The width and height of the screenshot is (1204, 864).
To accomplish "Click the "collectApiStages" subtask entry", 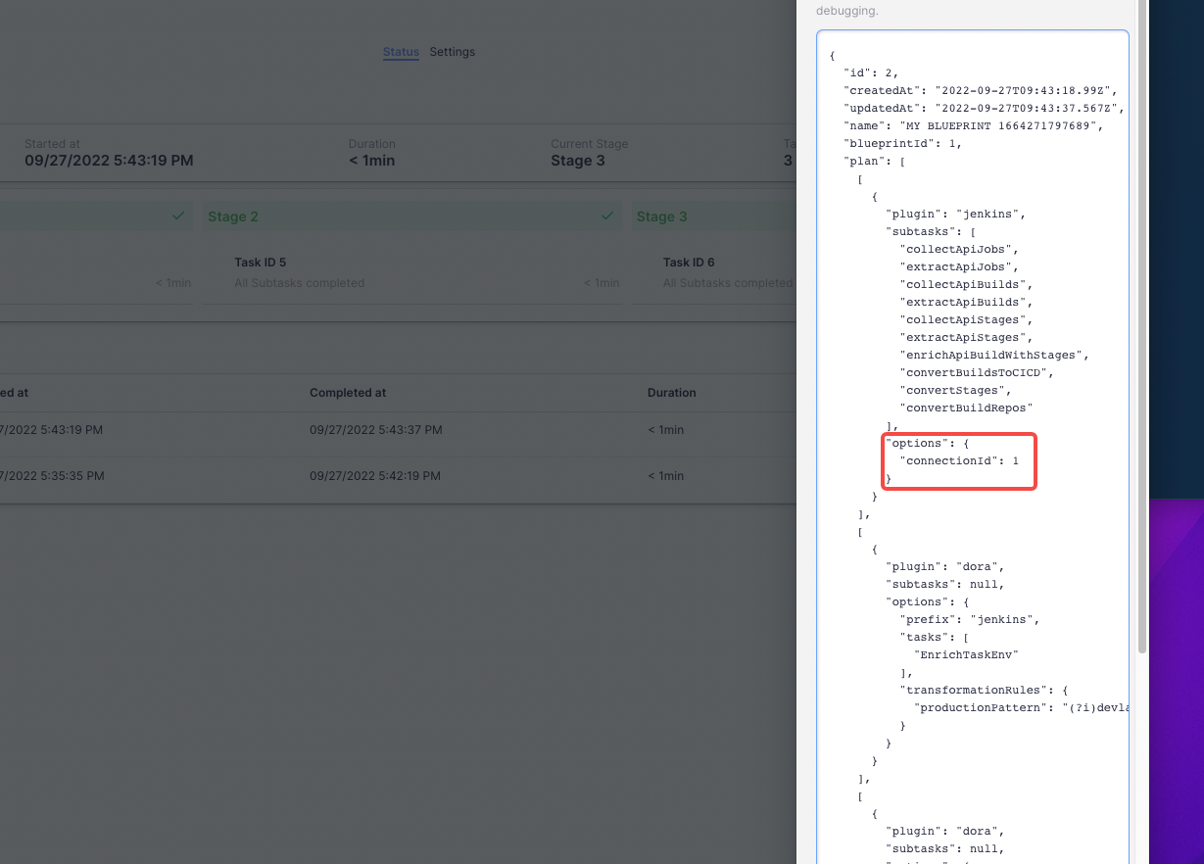I will click(x=966, y=319).
